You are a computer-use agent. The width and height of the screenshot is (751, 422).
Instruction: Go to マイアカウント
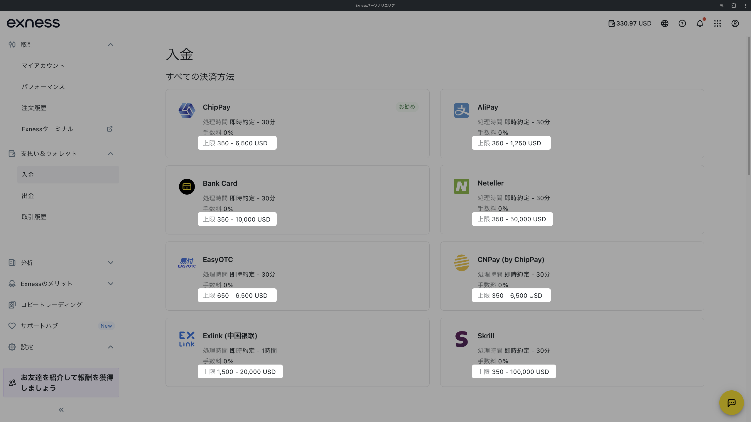pos(43,66)
